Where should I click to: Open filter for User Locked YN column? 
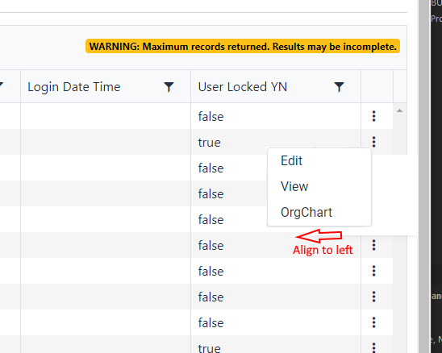[x=339, y=87]
